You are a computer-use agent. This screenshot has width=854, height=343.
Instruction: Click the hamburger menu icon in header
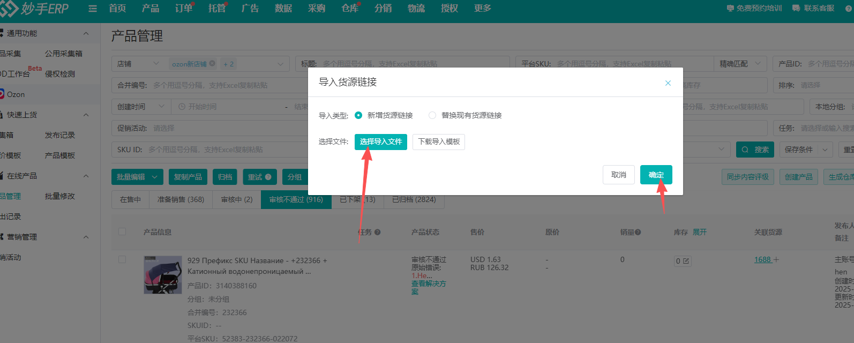point(93,9)
